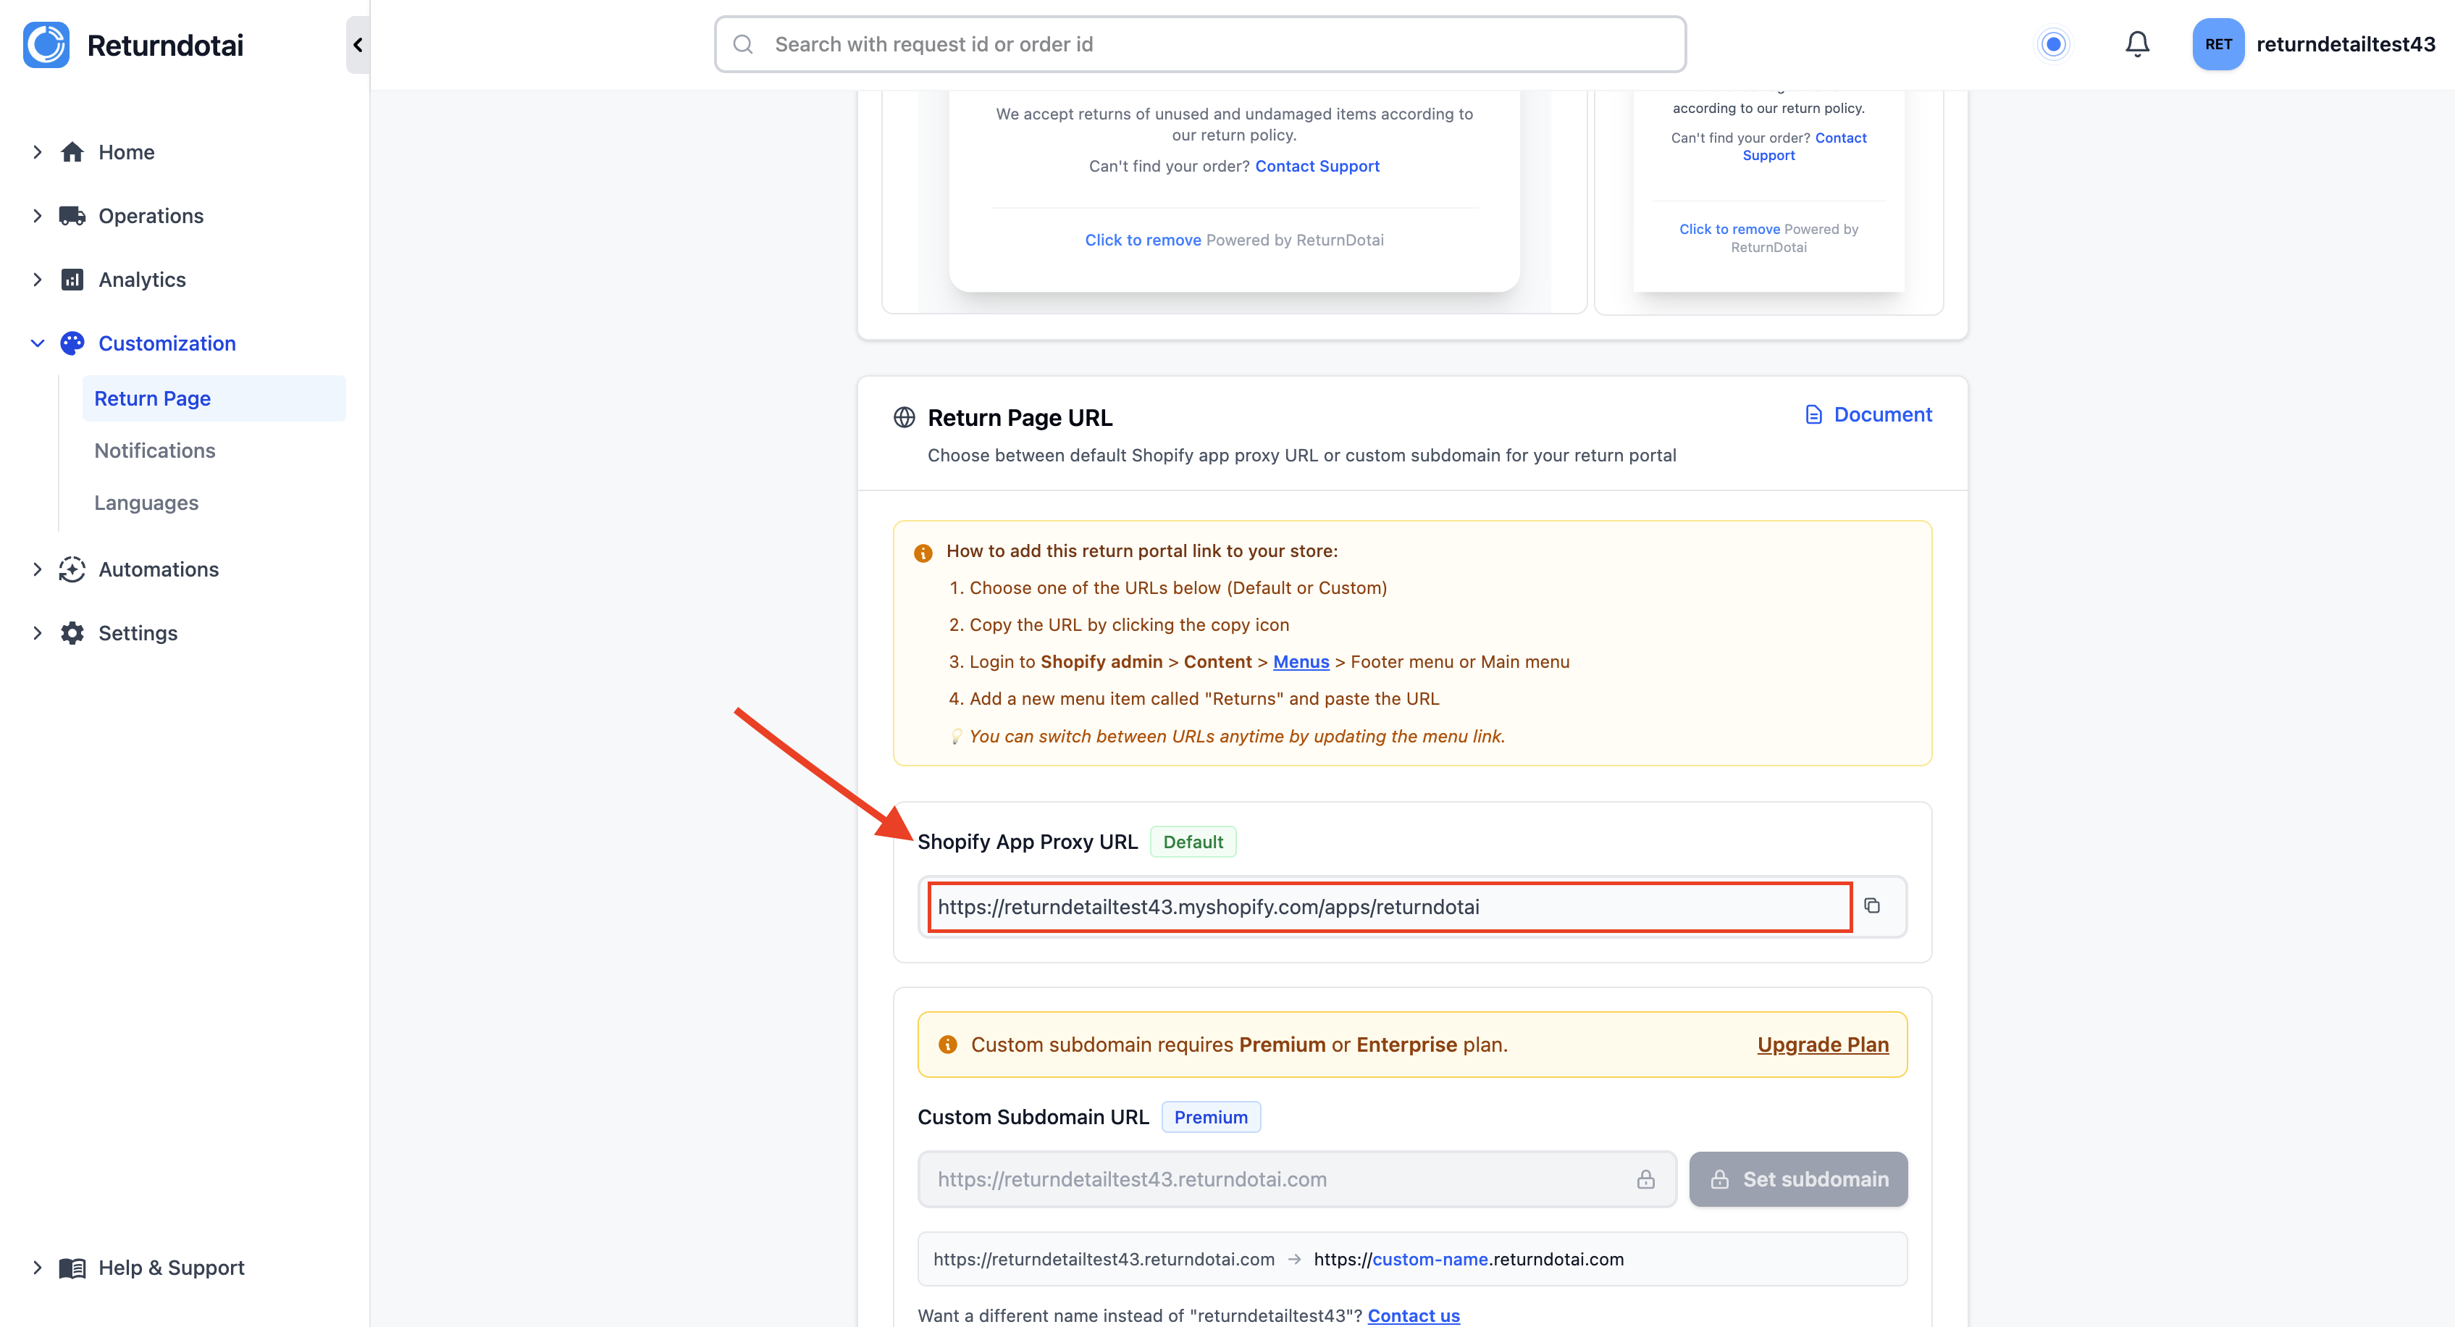Copy the Shopify App Proxy URL
Image resolution: width=2455 pixels, height=1327 pixels.
tap(1873, 907)
